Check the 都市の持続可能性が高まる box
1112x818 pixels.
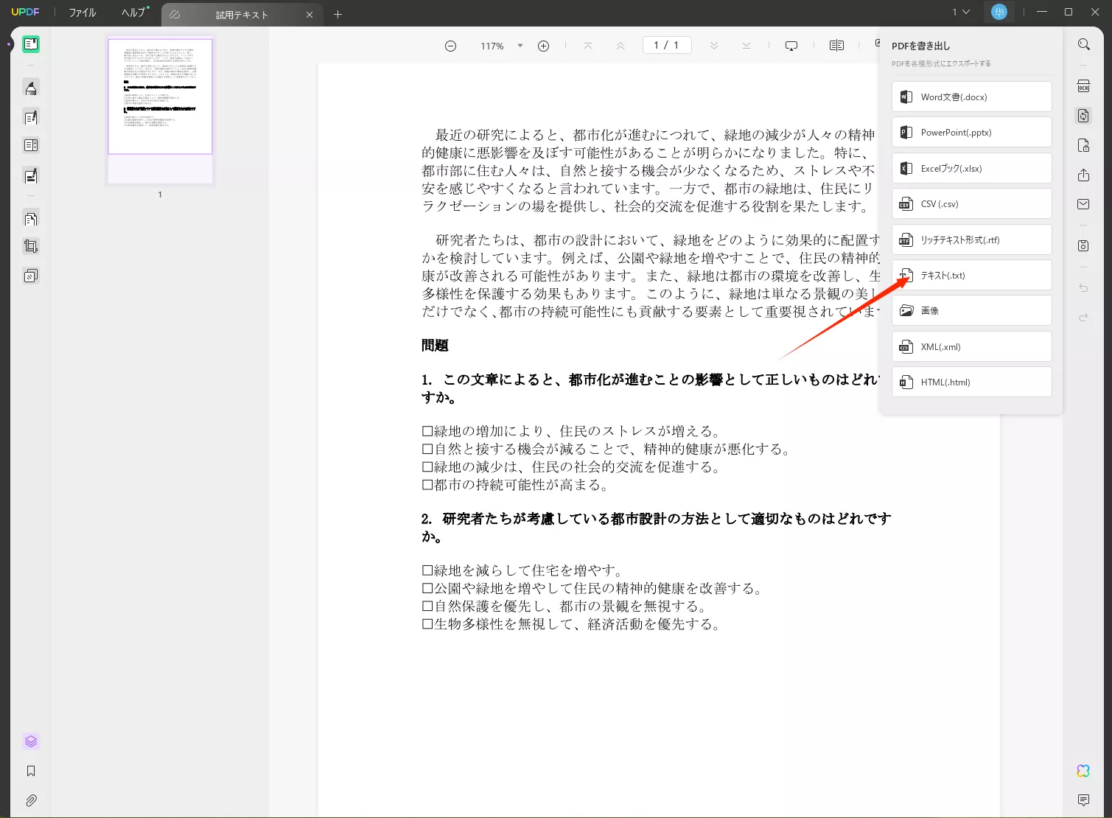click(427, 485)
